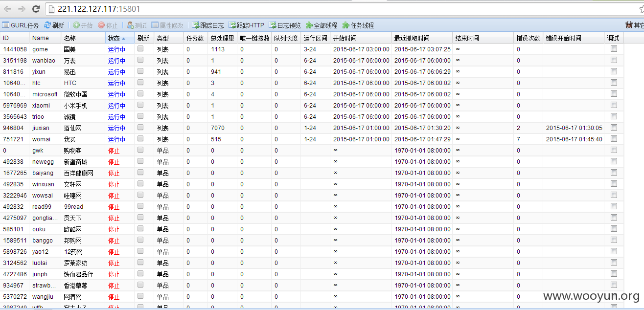
Task: Select the ID cell 1441058
Action: coord(15,49)
